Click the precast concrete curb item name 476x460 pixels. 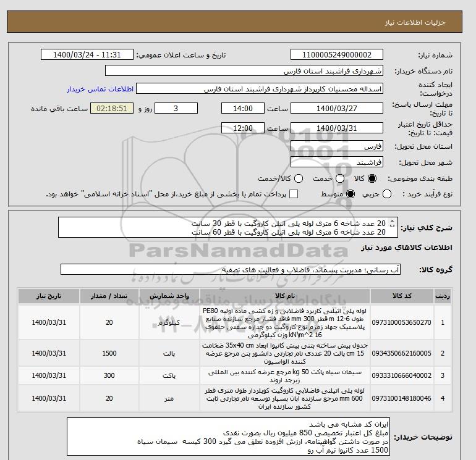point(285,354)
